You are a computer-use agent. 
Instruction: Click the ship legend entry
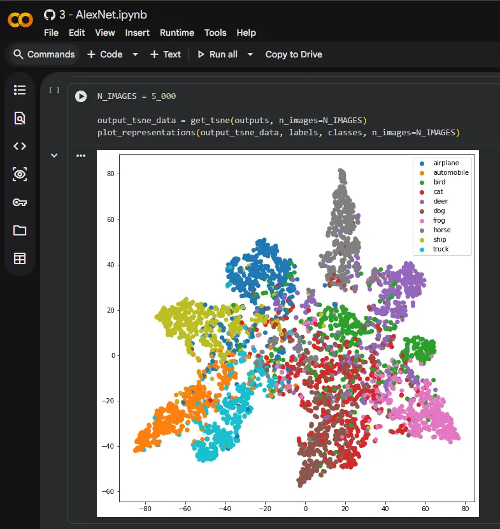(432, 239)
